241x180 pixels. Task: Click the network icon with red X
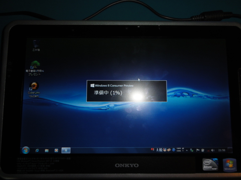(x=208, y=151)
